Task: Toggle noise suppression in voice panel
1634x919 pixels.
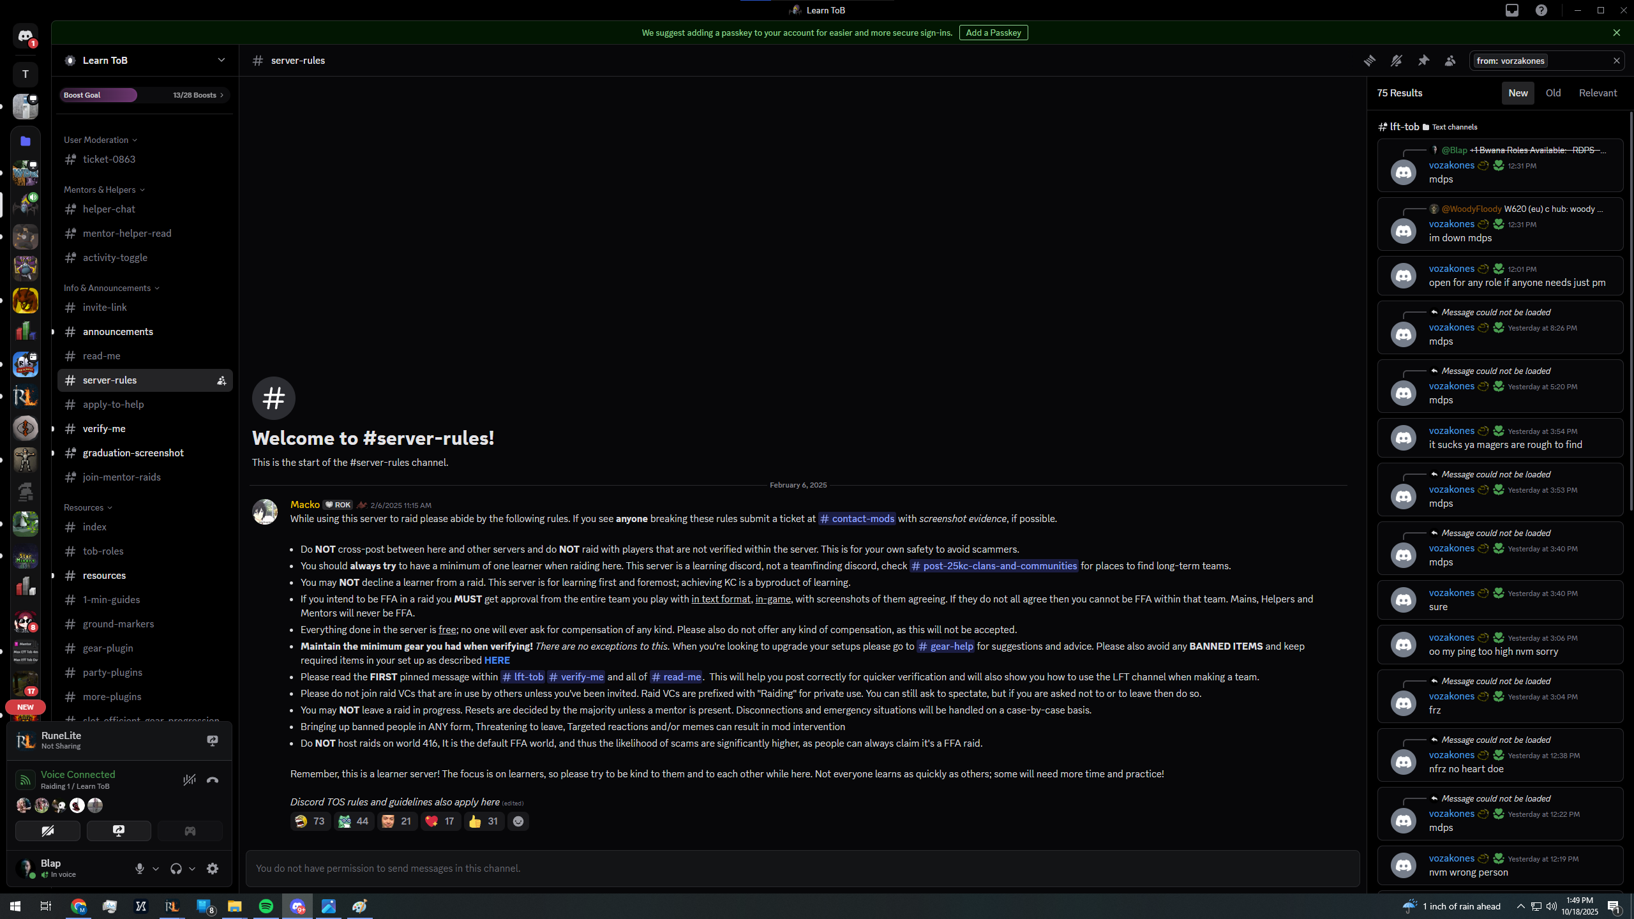Action: 190,780
